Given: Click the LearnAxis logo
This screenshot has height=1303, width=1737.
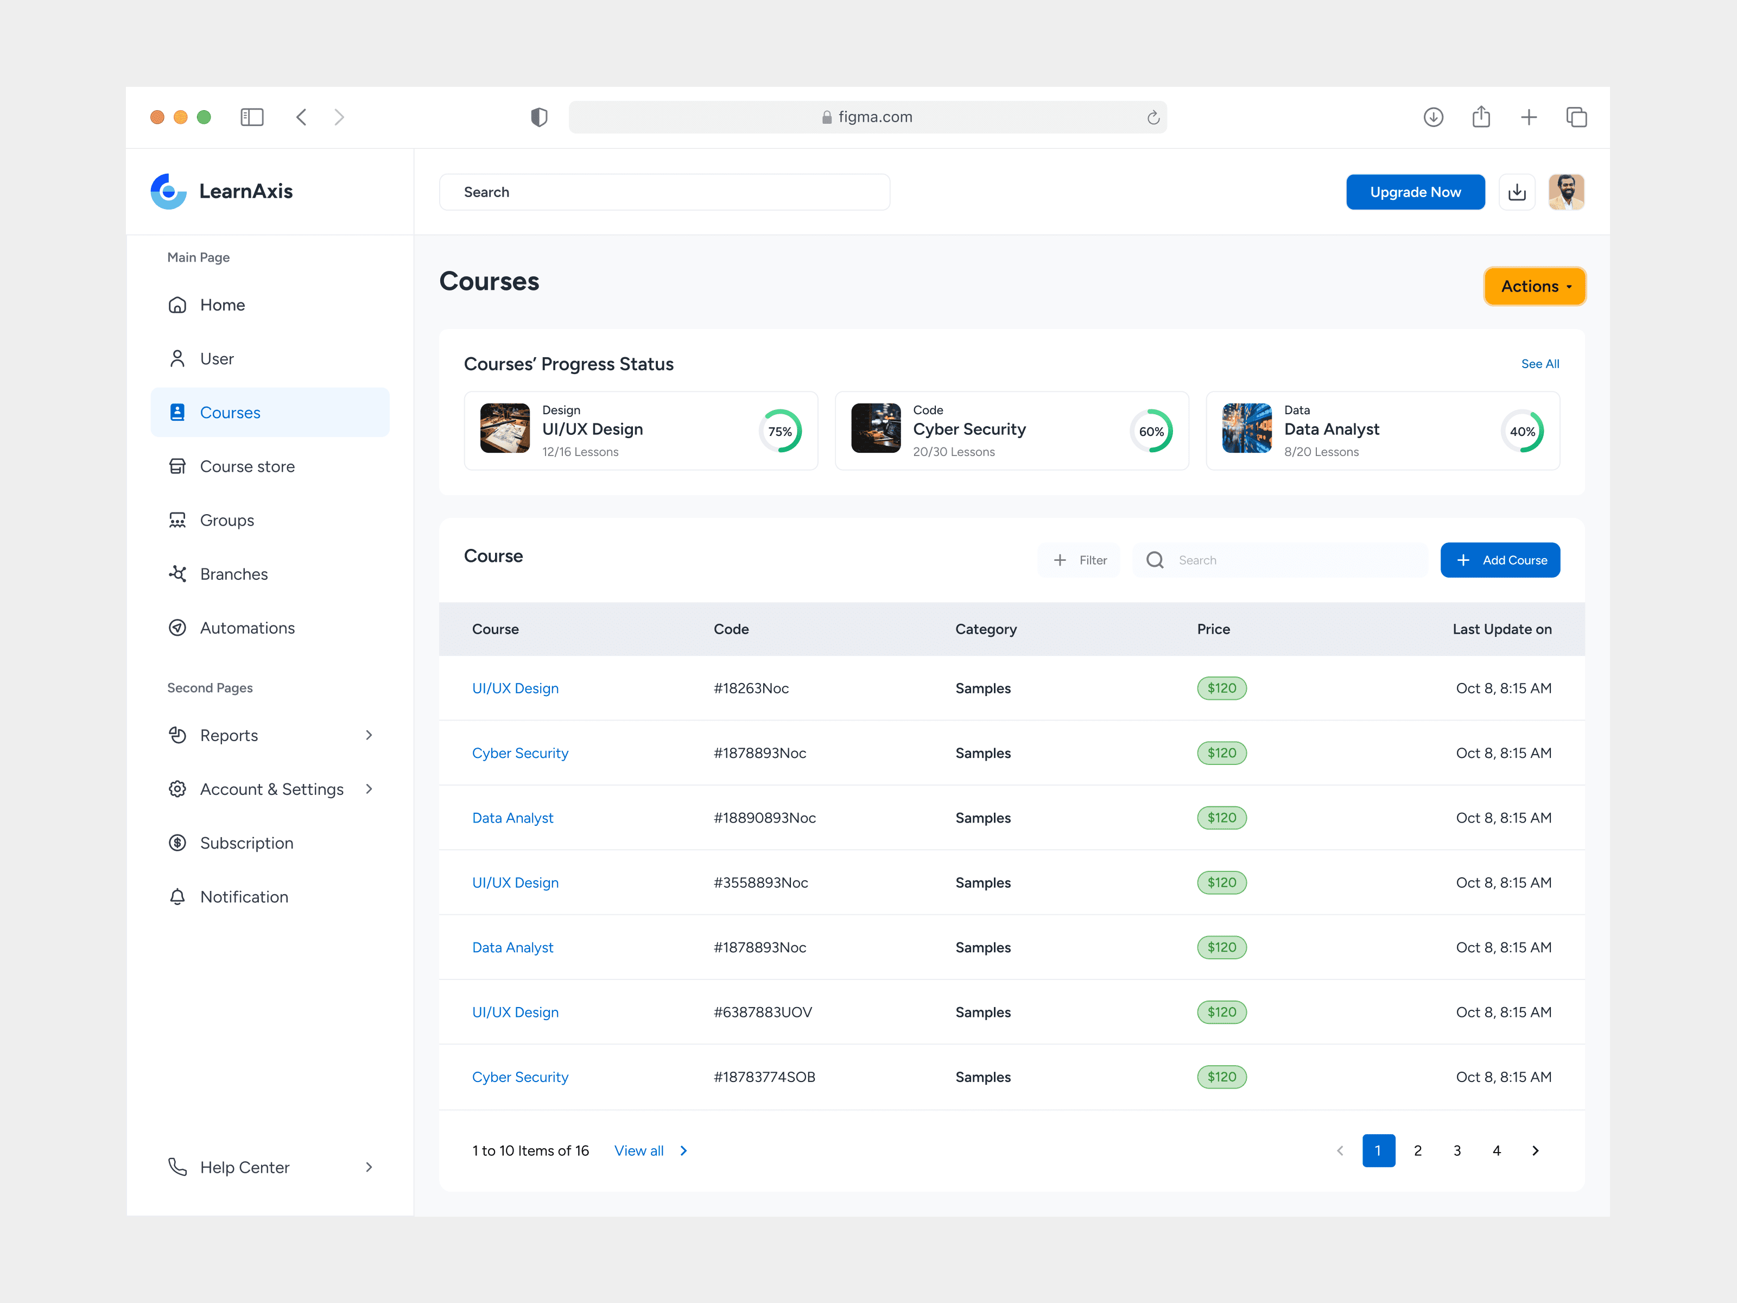Looking at the screenshot, I should tap(169, 192).
